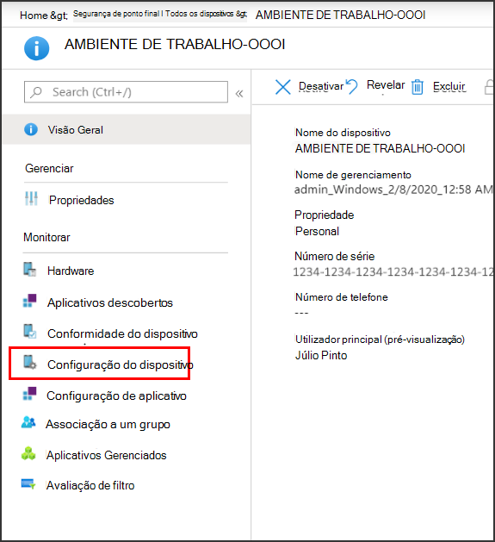Click the Desativar button label
Viewport: 495px width, 542px height.
pyautogui.click(x=321, y=86)
